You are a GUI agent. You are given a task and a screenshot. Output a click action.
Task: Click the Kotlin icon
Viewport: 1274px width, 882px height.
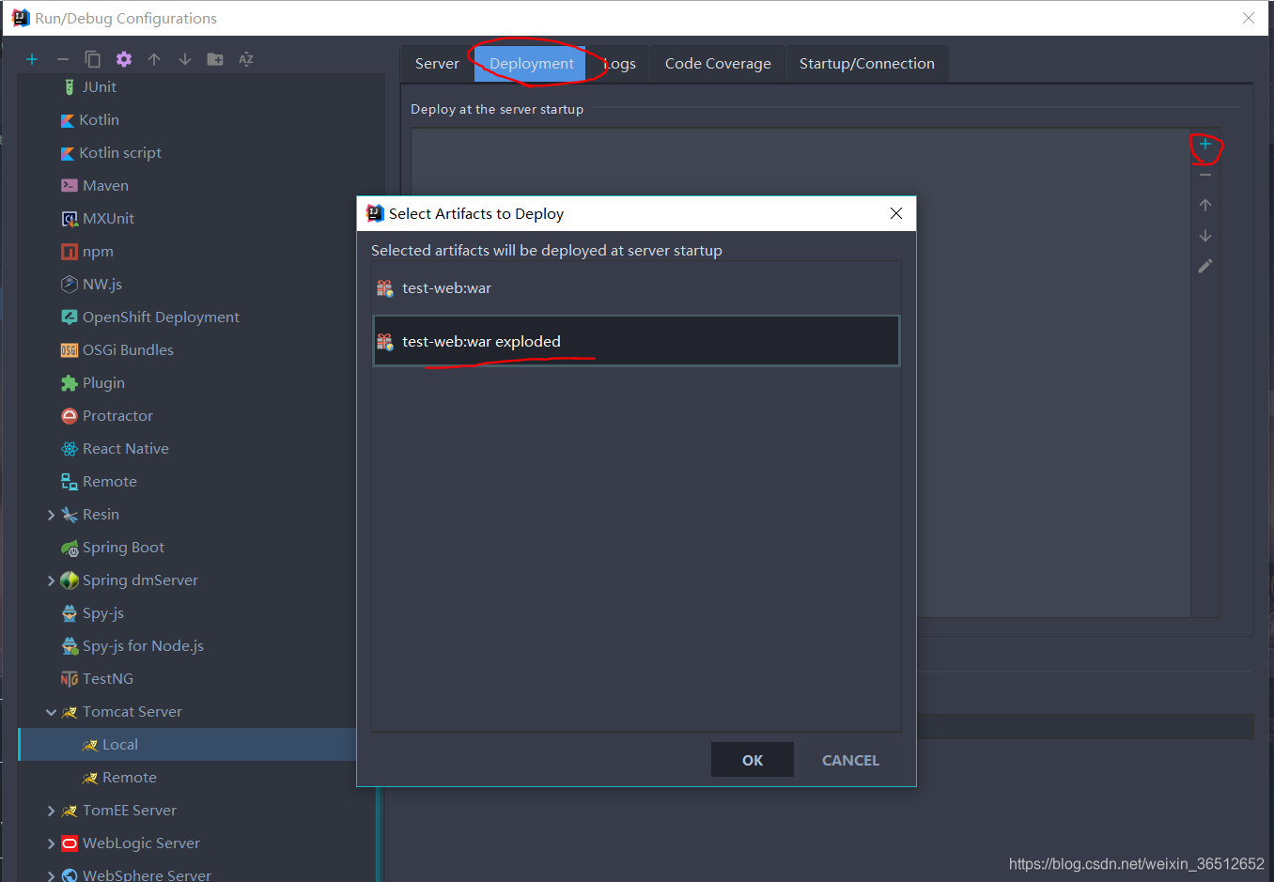(68, 120)
